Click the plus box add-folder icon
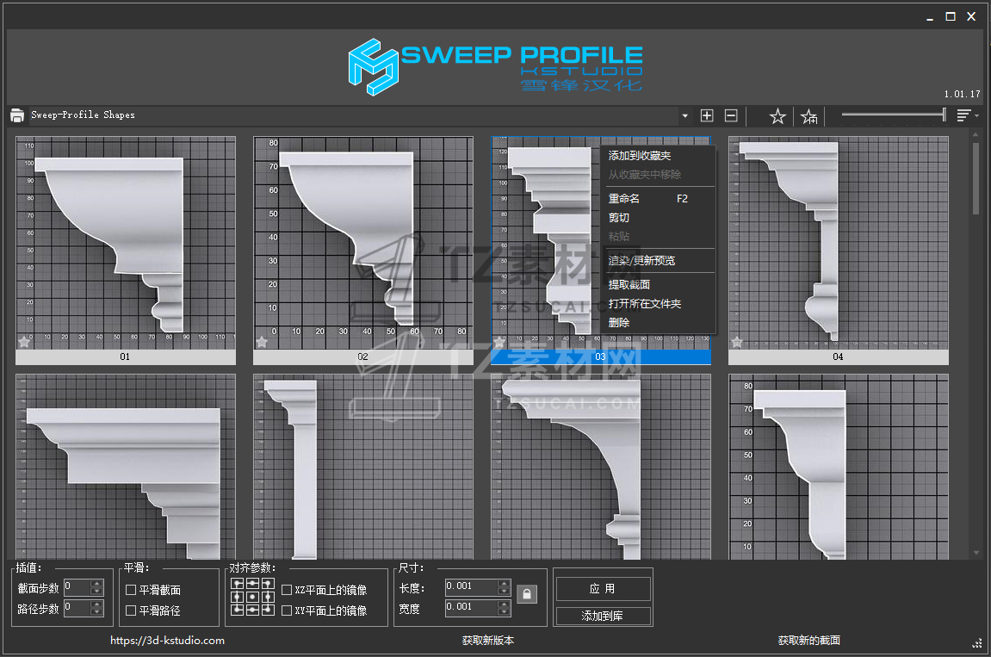The image size is (991, 657). [707, 115]
